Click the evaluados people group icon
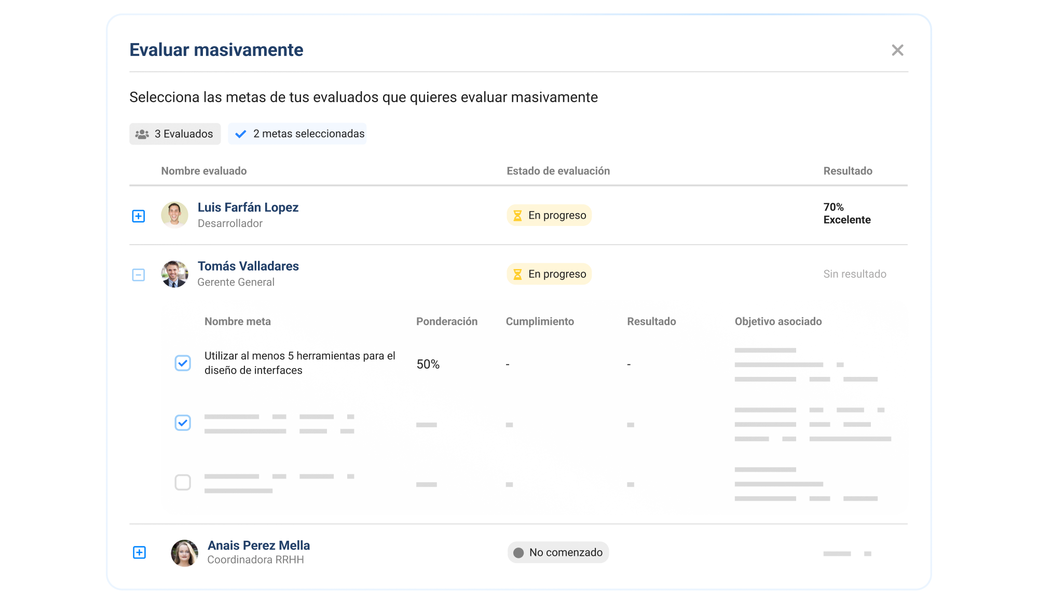 point(142,134)
